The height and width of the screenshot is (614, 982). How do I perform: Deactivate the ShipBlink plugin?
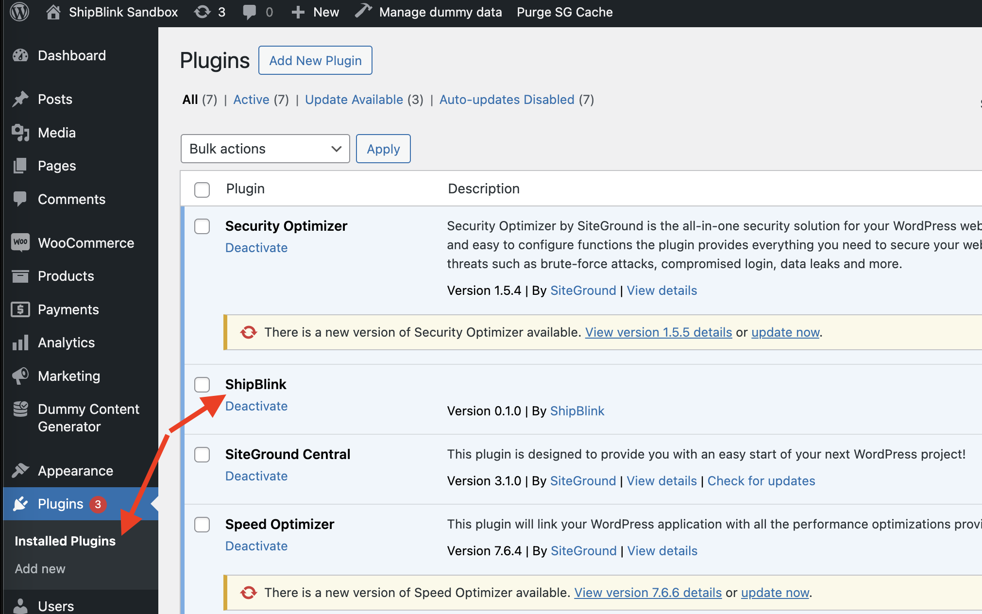(x=256, y=406)
